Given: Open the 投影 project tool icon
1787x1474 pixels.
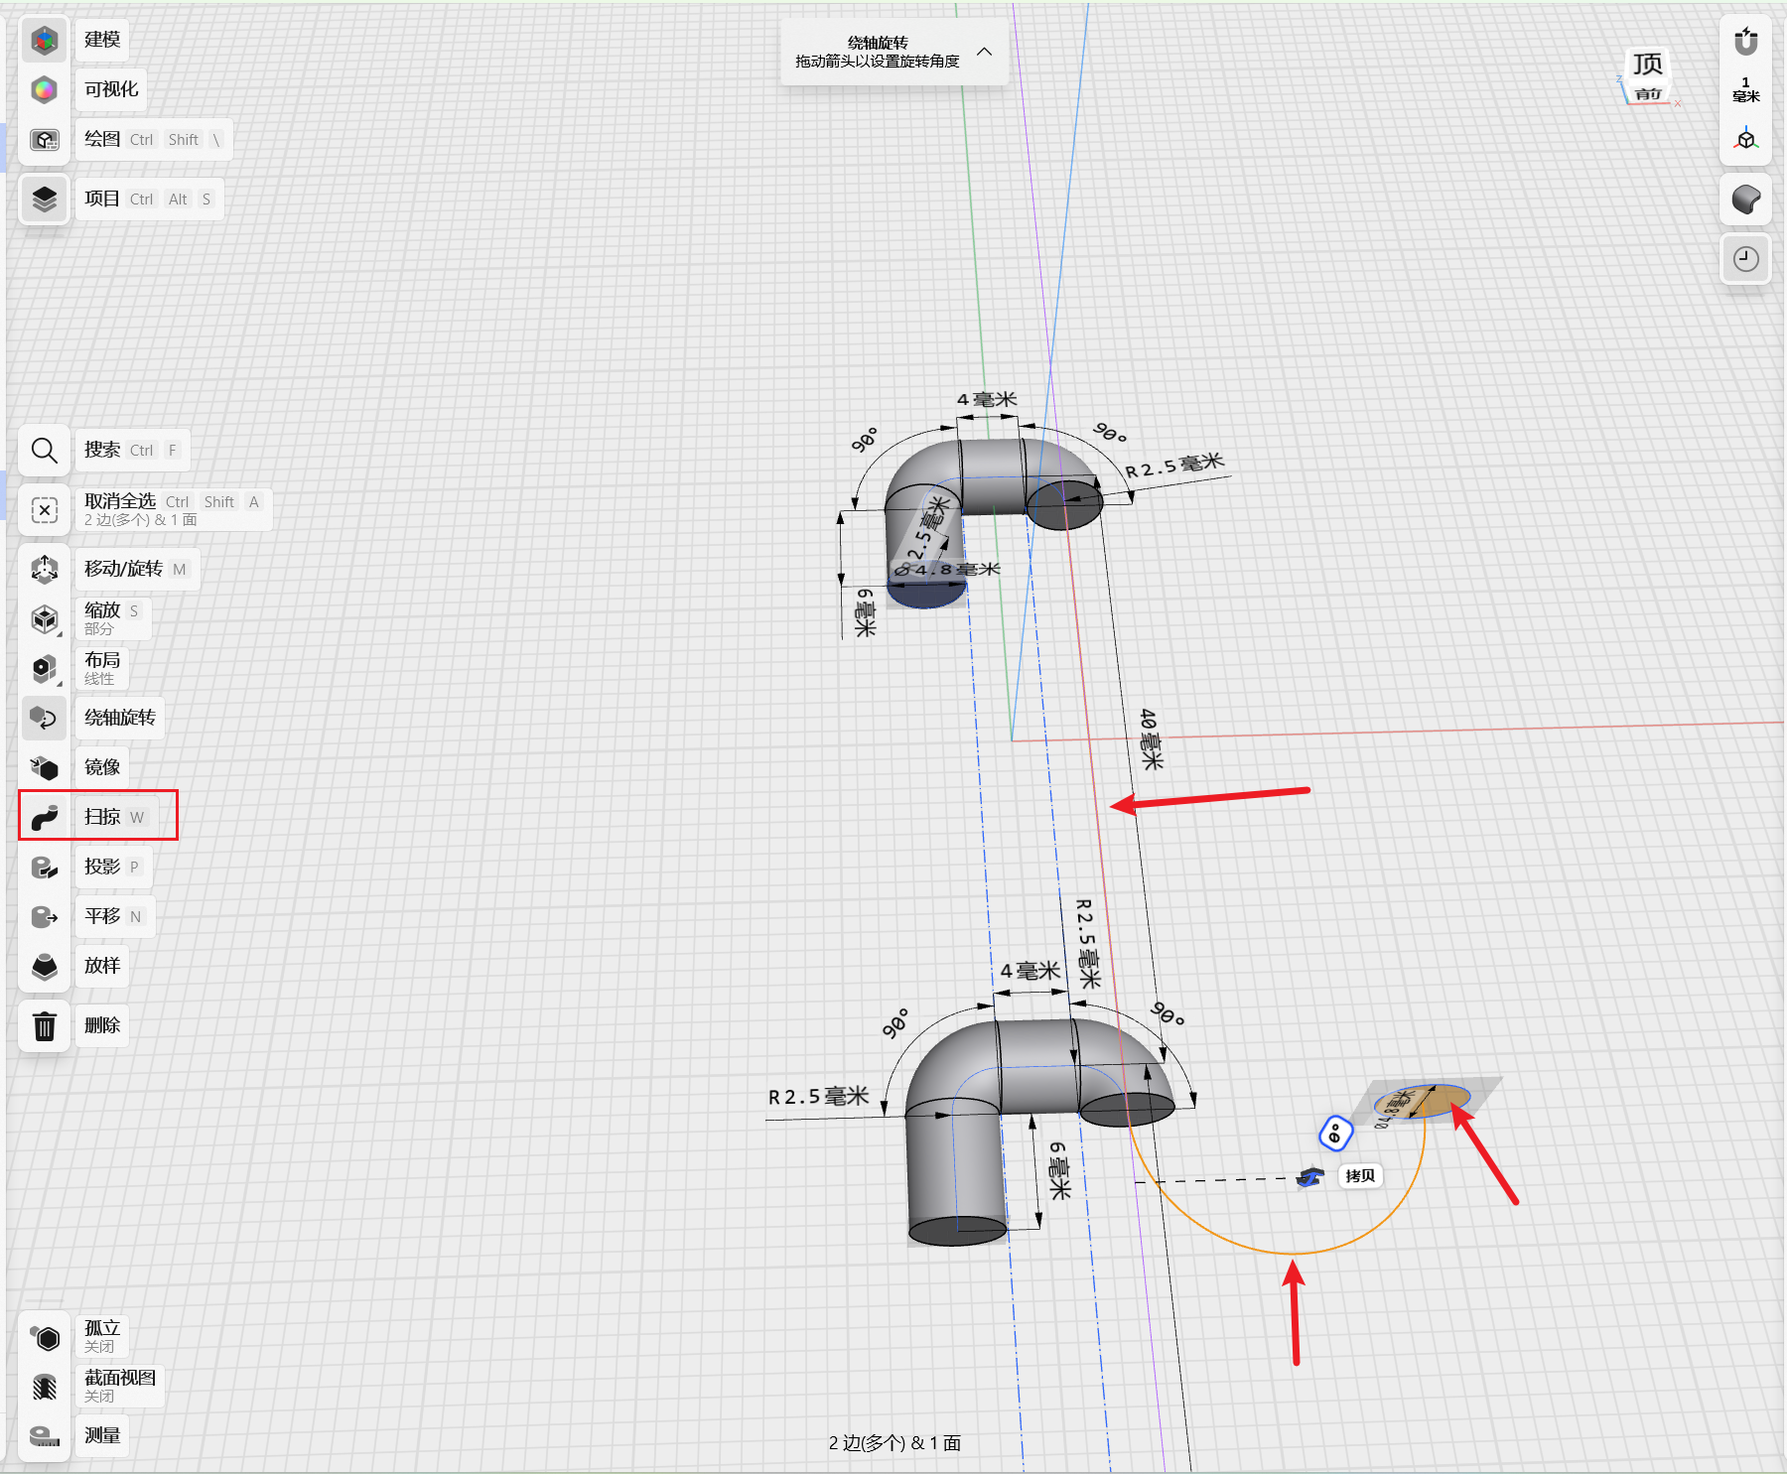Looking at the screenshot, I should pyautogui.click(x=45, y=867).
